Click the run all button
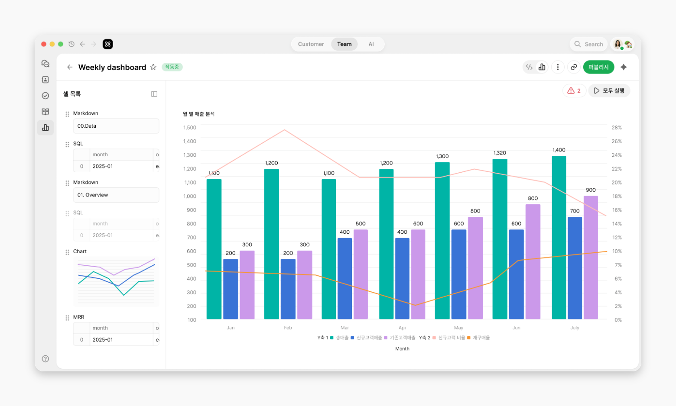Viewport: 676px width, 406px height. tap(609, 90)
